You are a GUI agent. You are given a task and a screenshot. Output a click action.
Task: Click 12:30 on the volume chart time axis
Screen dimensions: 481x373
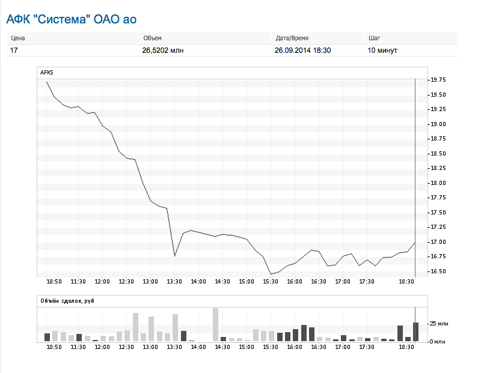coord(126,347)
